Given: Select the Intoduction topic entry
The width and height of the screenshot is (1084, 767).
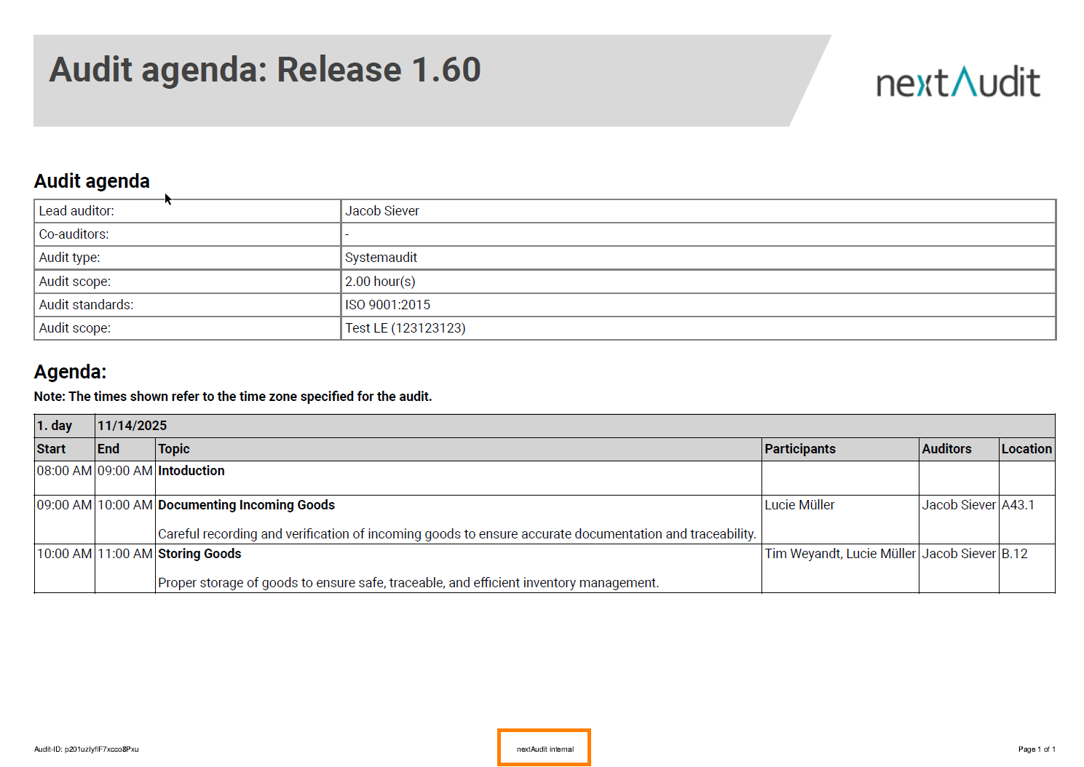Looking at the screenshot, I should coord(191,471).
